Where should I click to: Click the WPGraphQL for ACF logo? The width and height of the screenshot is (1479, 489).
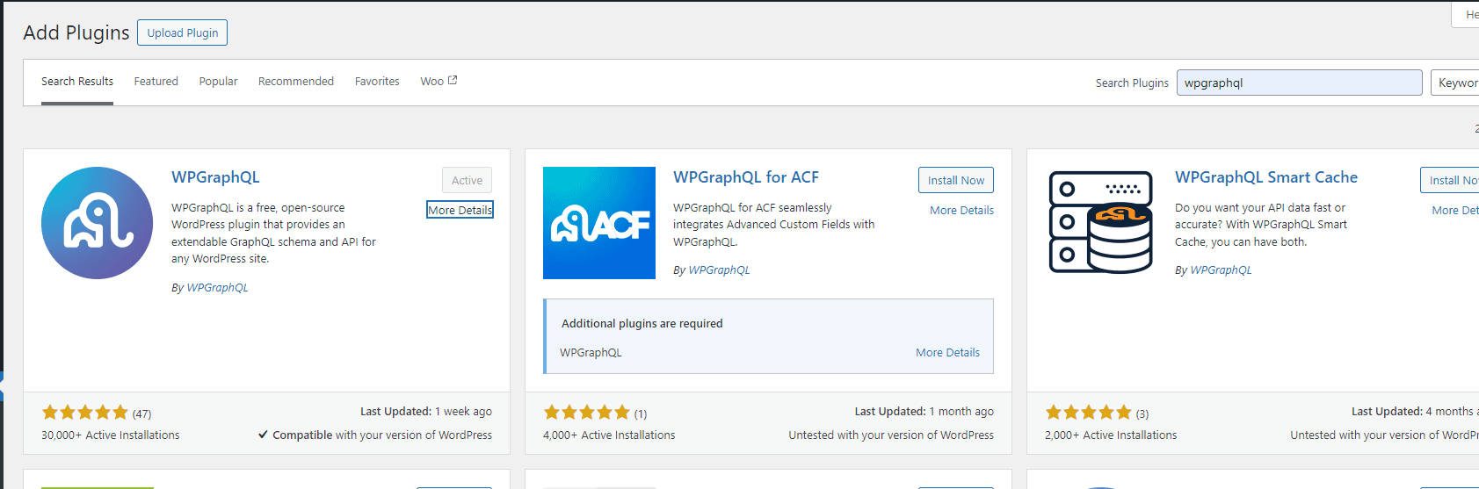[x=599, y=223]
